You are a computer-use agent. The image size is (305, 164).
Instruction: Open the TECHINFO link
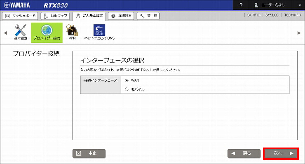[x=293, y=15]
